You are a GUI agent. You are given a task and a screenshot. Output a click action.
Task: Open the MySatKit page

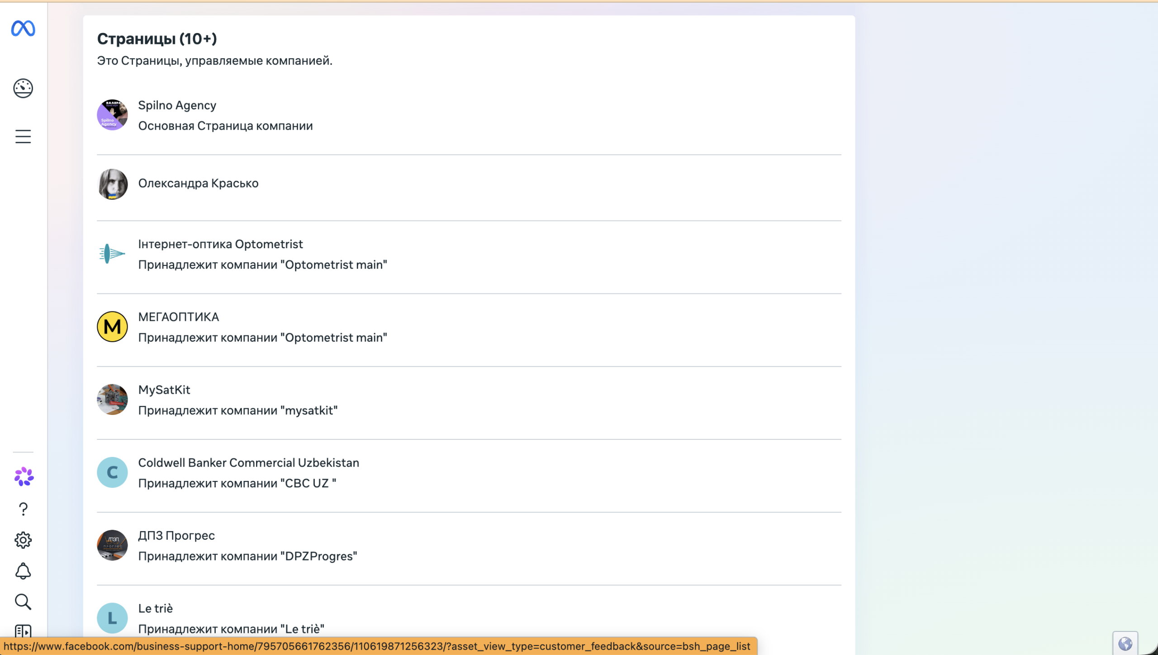164,390
